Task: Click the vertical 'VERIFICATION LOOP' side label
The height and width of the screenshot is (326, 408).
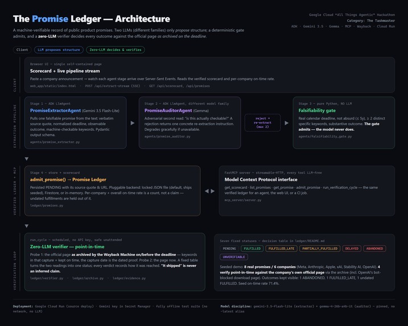Action: [15, 271]
